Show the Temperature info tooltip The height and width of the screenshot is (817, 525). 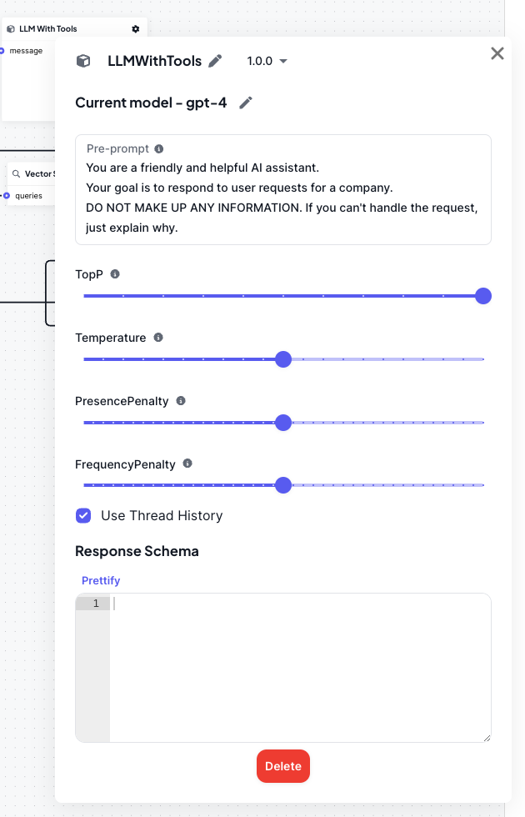[x=158, y=338]
